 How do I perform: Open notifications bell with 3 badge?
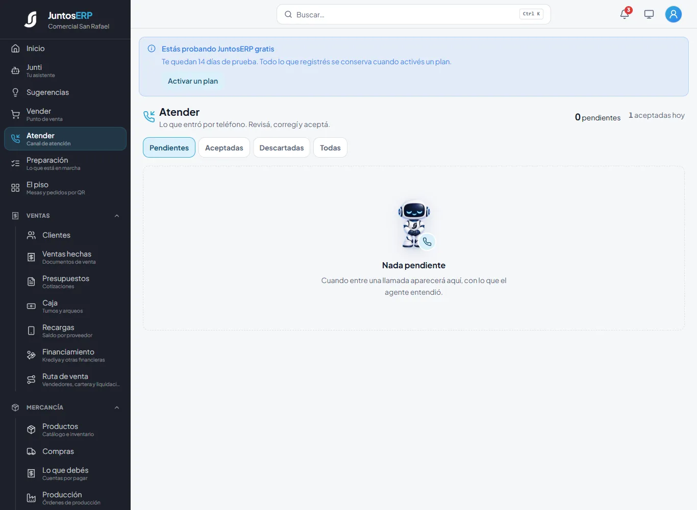[x=625, y=14]
